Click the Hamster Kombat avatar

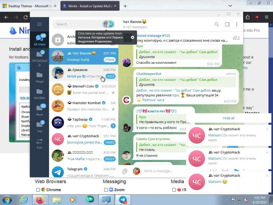pos(58,106)
